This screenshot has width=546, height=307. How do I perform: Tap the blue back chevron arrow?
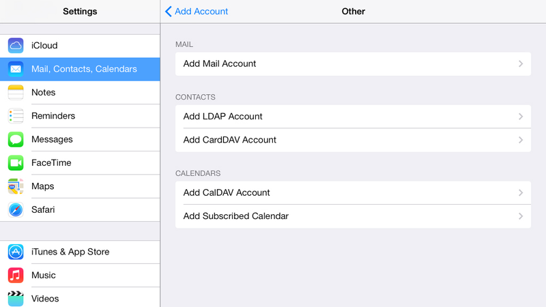168,12
